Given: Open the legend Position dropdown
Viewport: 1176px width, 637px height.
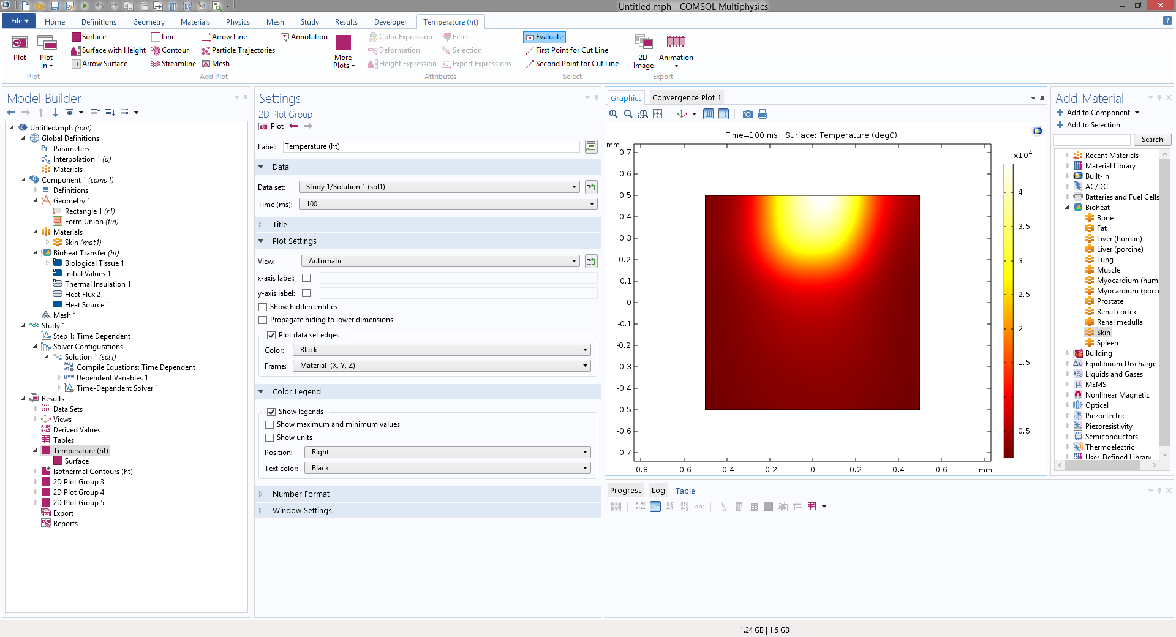Looking at the screenshot, I should tap(447, 452).
